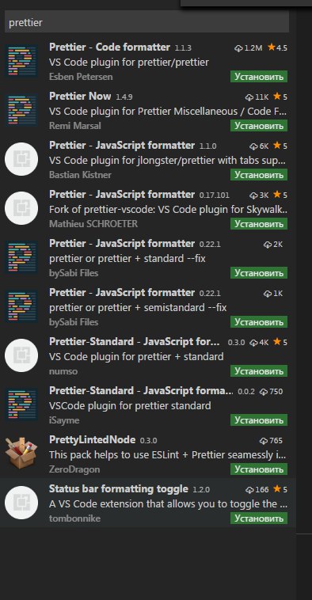The height and width of the screenshot is (600, 312).
Task: Click the 4.5 star rating of Prettier
Action: pyautogui.click(x=277, y=47)
